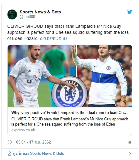Click the date portion 17 ส.ค. 2562
Screen dimensions: 139x160
click(x=40, y=142)
